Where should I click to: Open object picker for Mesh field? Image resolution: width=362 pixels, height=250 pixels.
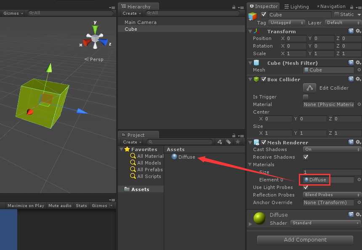[x=359, y=70]
